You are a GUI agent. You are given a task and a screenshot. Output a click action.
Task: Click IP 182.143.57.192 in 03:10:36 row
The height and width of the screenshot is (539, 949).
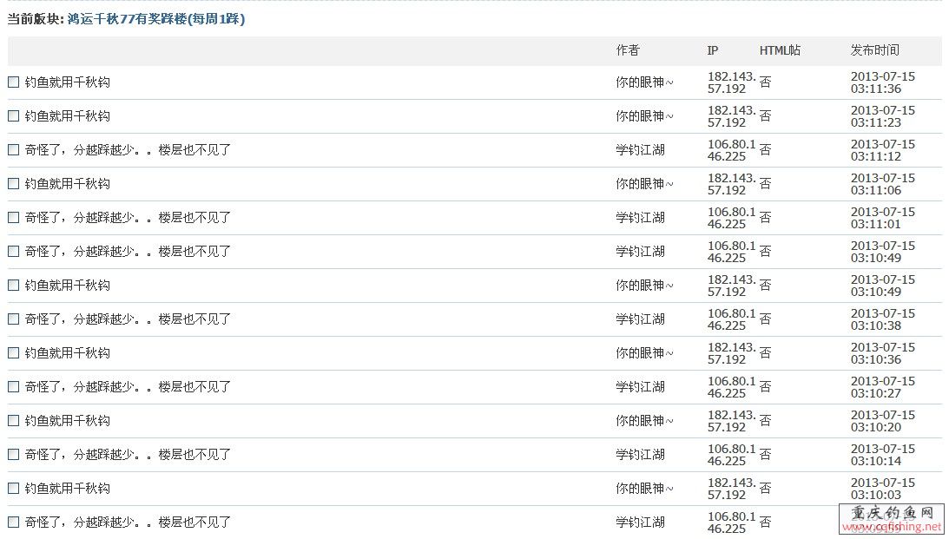point(732,353)
